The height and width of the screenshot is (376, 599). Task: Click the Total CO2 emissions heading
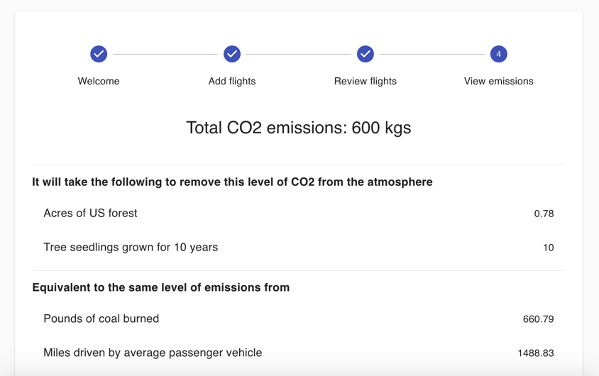pyautogui.click(x=299, y=128)
